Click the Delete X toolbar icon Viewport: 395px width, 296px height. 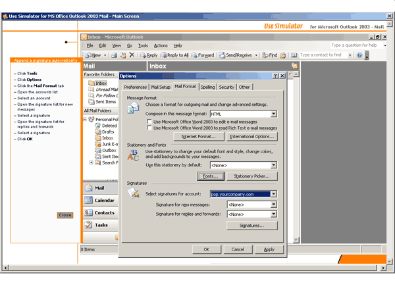point(132,55)
